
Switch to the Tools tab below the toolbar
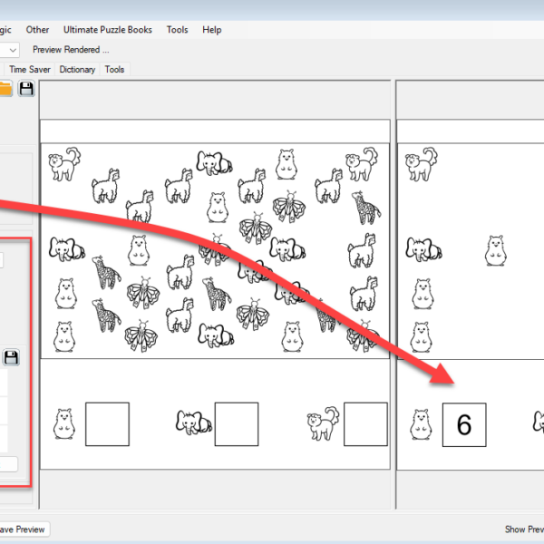(x=115, y=69)
